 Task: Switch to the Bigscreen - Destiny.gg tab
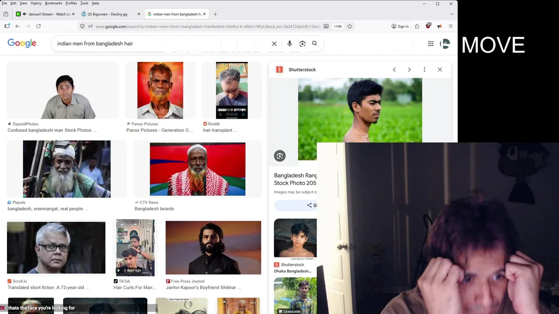[x=111, y=14]
